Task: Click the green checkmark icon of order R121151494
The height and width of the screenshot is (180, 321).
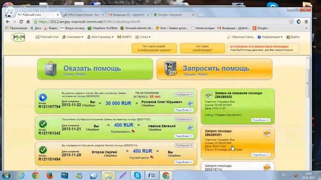Action: 43,150
